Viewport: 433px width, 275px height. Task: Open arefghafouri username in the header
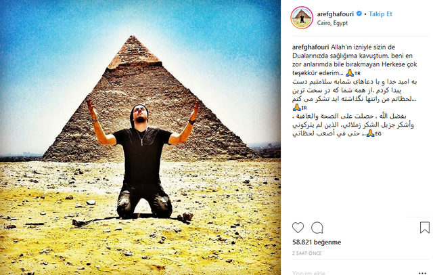[336, 14]
